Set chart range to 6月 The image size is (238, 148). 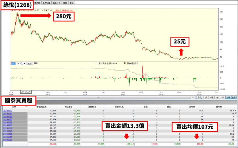pyautogui.click(x=211, y=98)
